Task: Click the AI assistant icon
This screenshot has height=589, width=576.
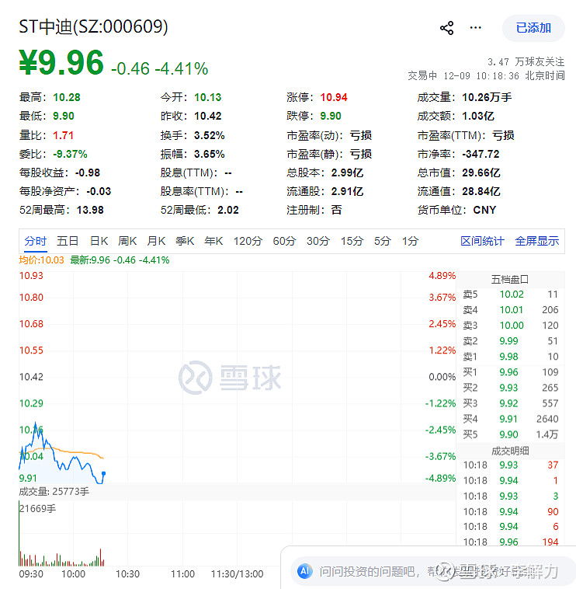Action: tap(305, 571)
